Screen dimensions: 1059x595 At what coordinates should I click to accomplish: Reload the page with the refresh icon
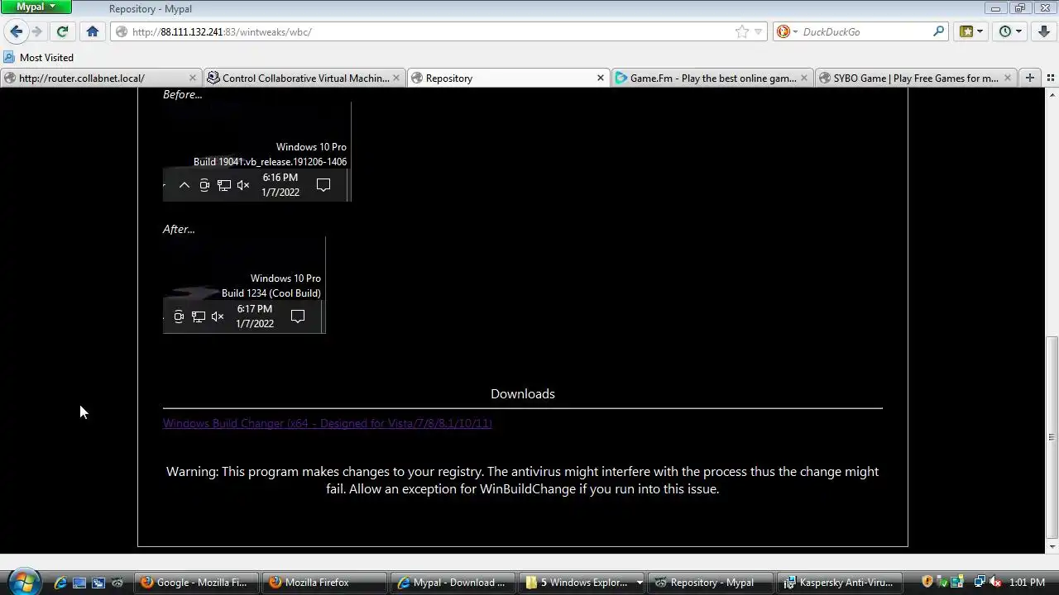pyautogui.click(x=62, y=31)
